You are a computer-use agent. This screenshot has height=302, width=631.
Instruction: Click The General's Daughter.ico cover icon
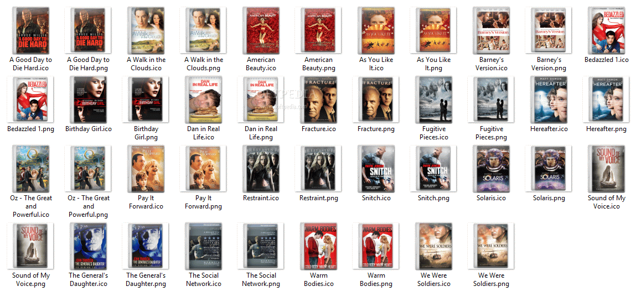click(x=89, y=246)
